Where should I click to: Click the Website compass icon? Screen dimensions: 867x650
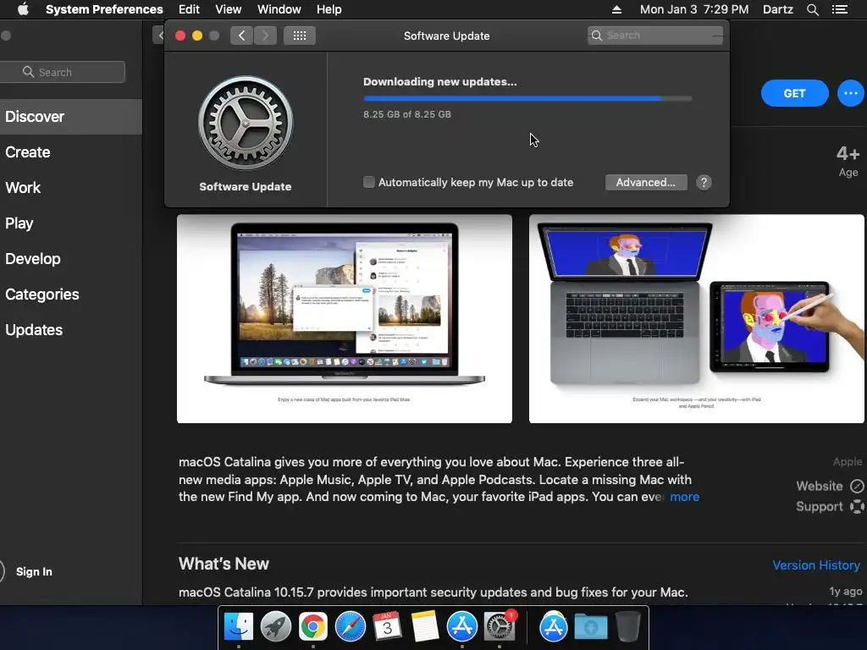click(x=857, y=486)
